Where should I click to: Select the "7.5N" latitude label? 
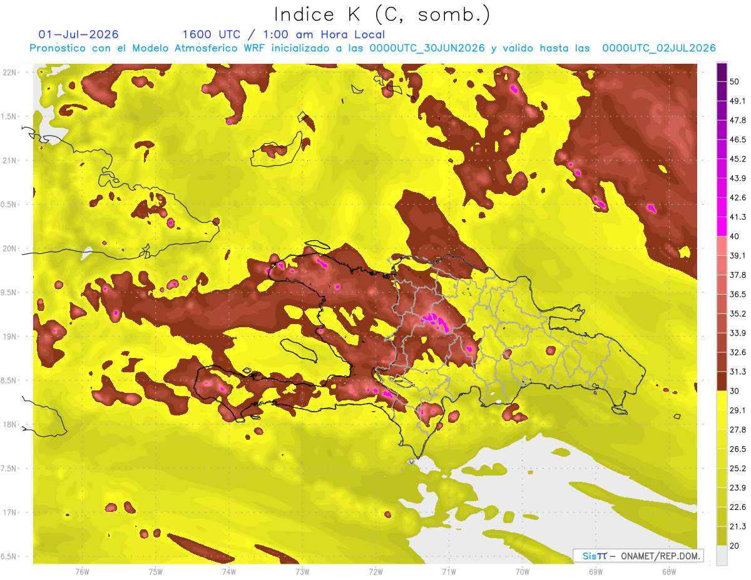(x=9, y=468)
